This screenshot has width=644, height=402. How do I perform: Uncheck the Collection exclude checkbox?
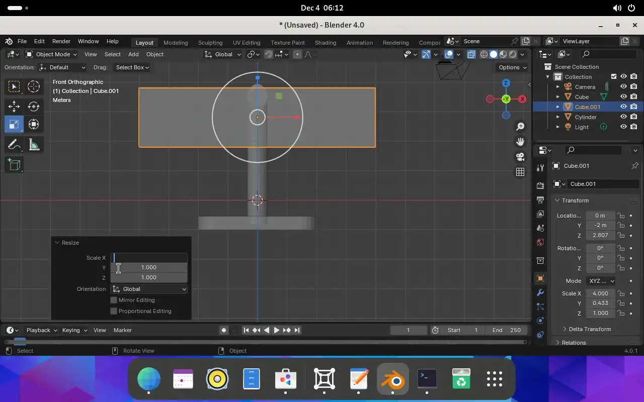click(614, 76)
